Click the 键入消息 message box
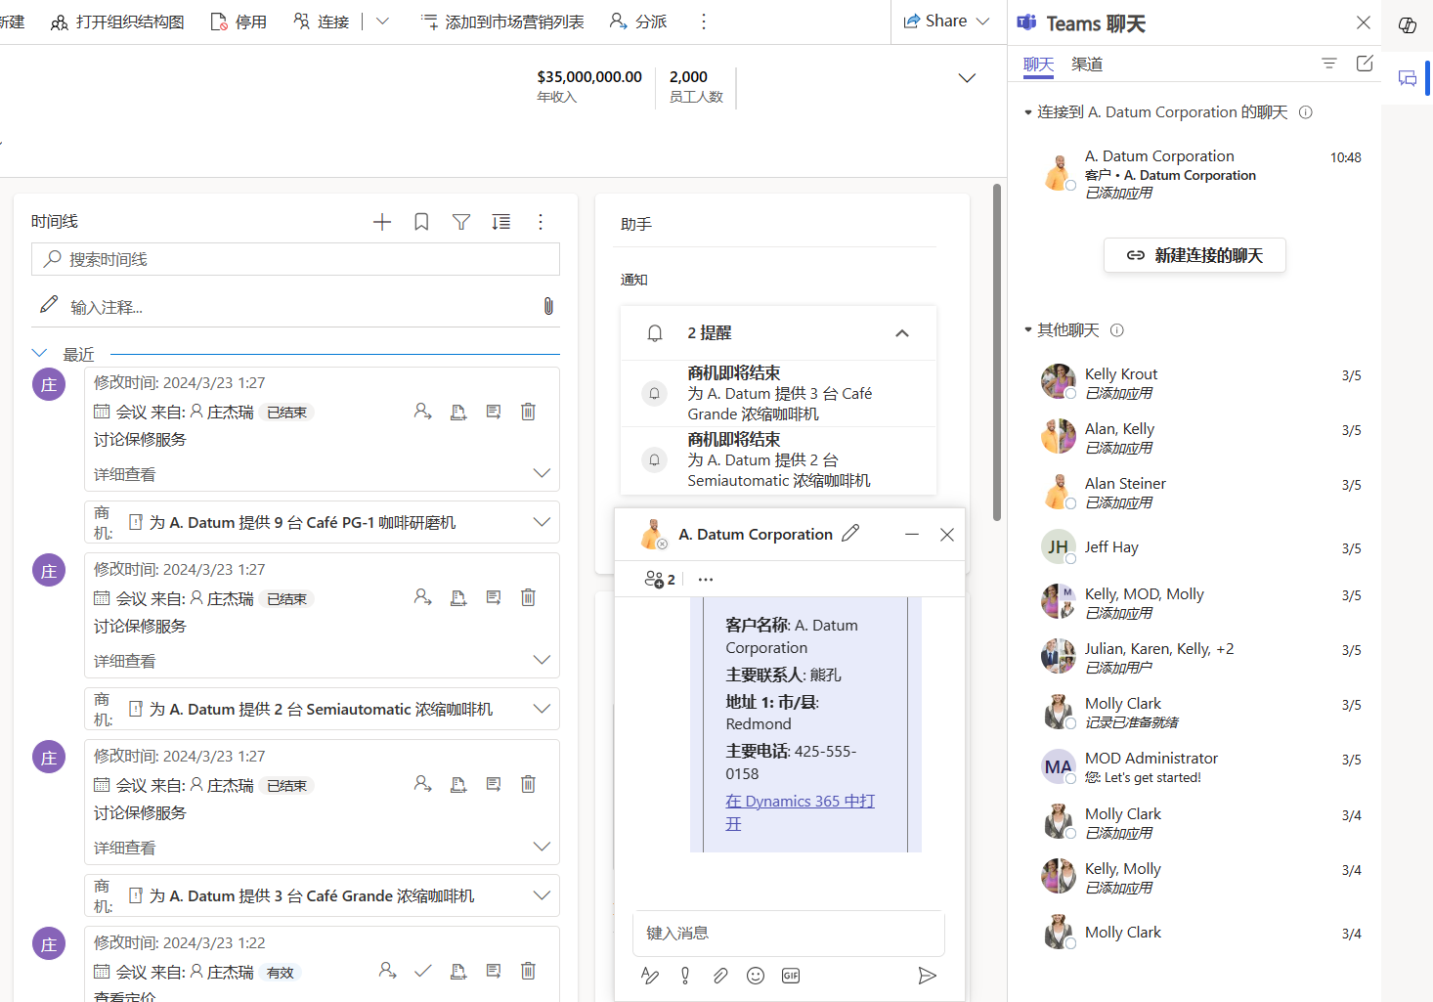The width and height of the screenshot is (1433, 1002). 788,933
